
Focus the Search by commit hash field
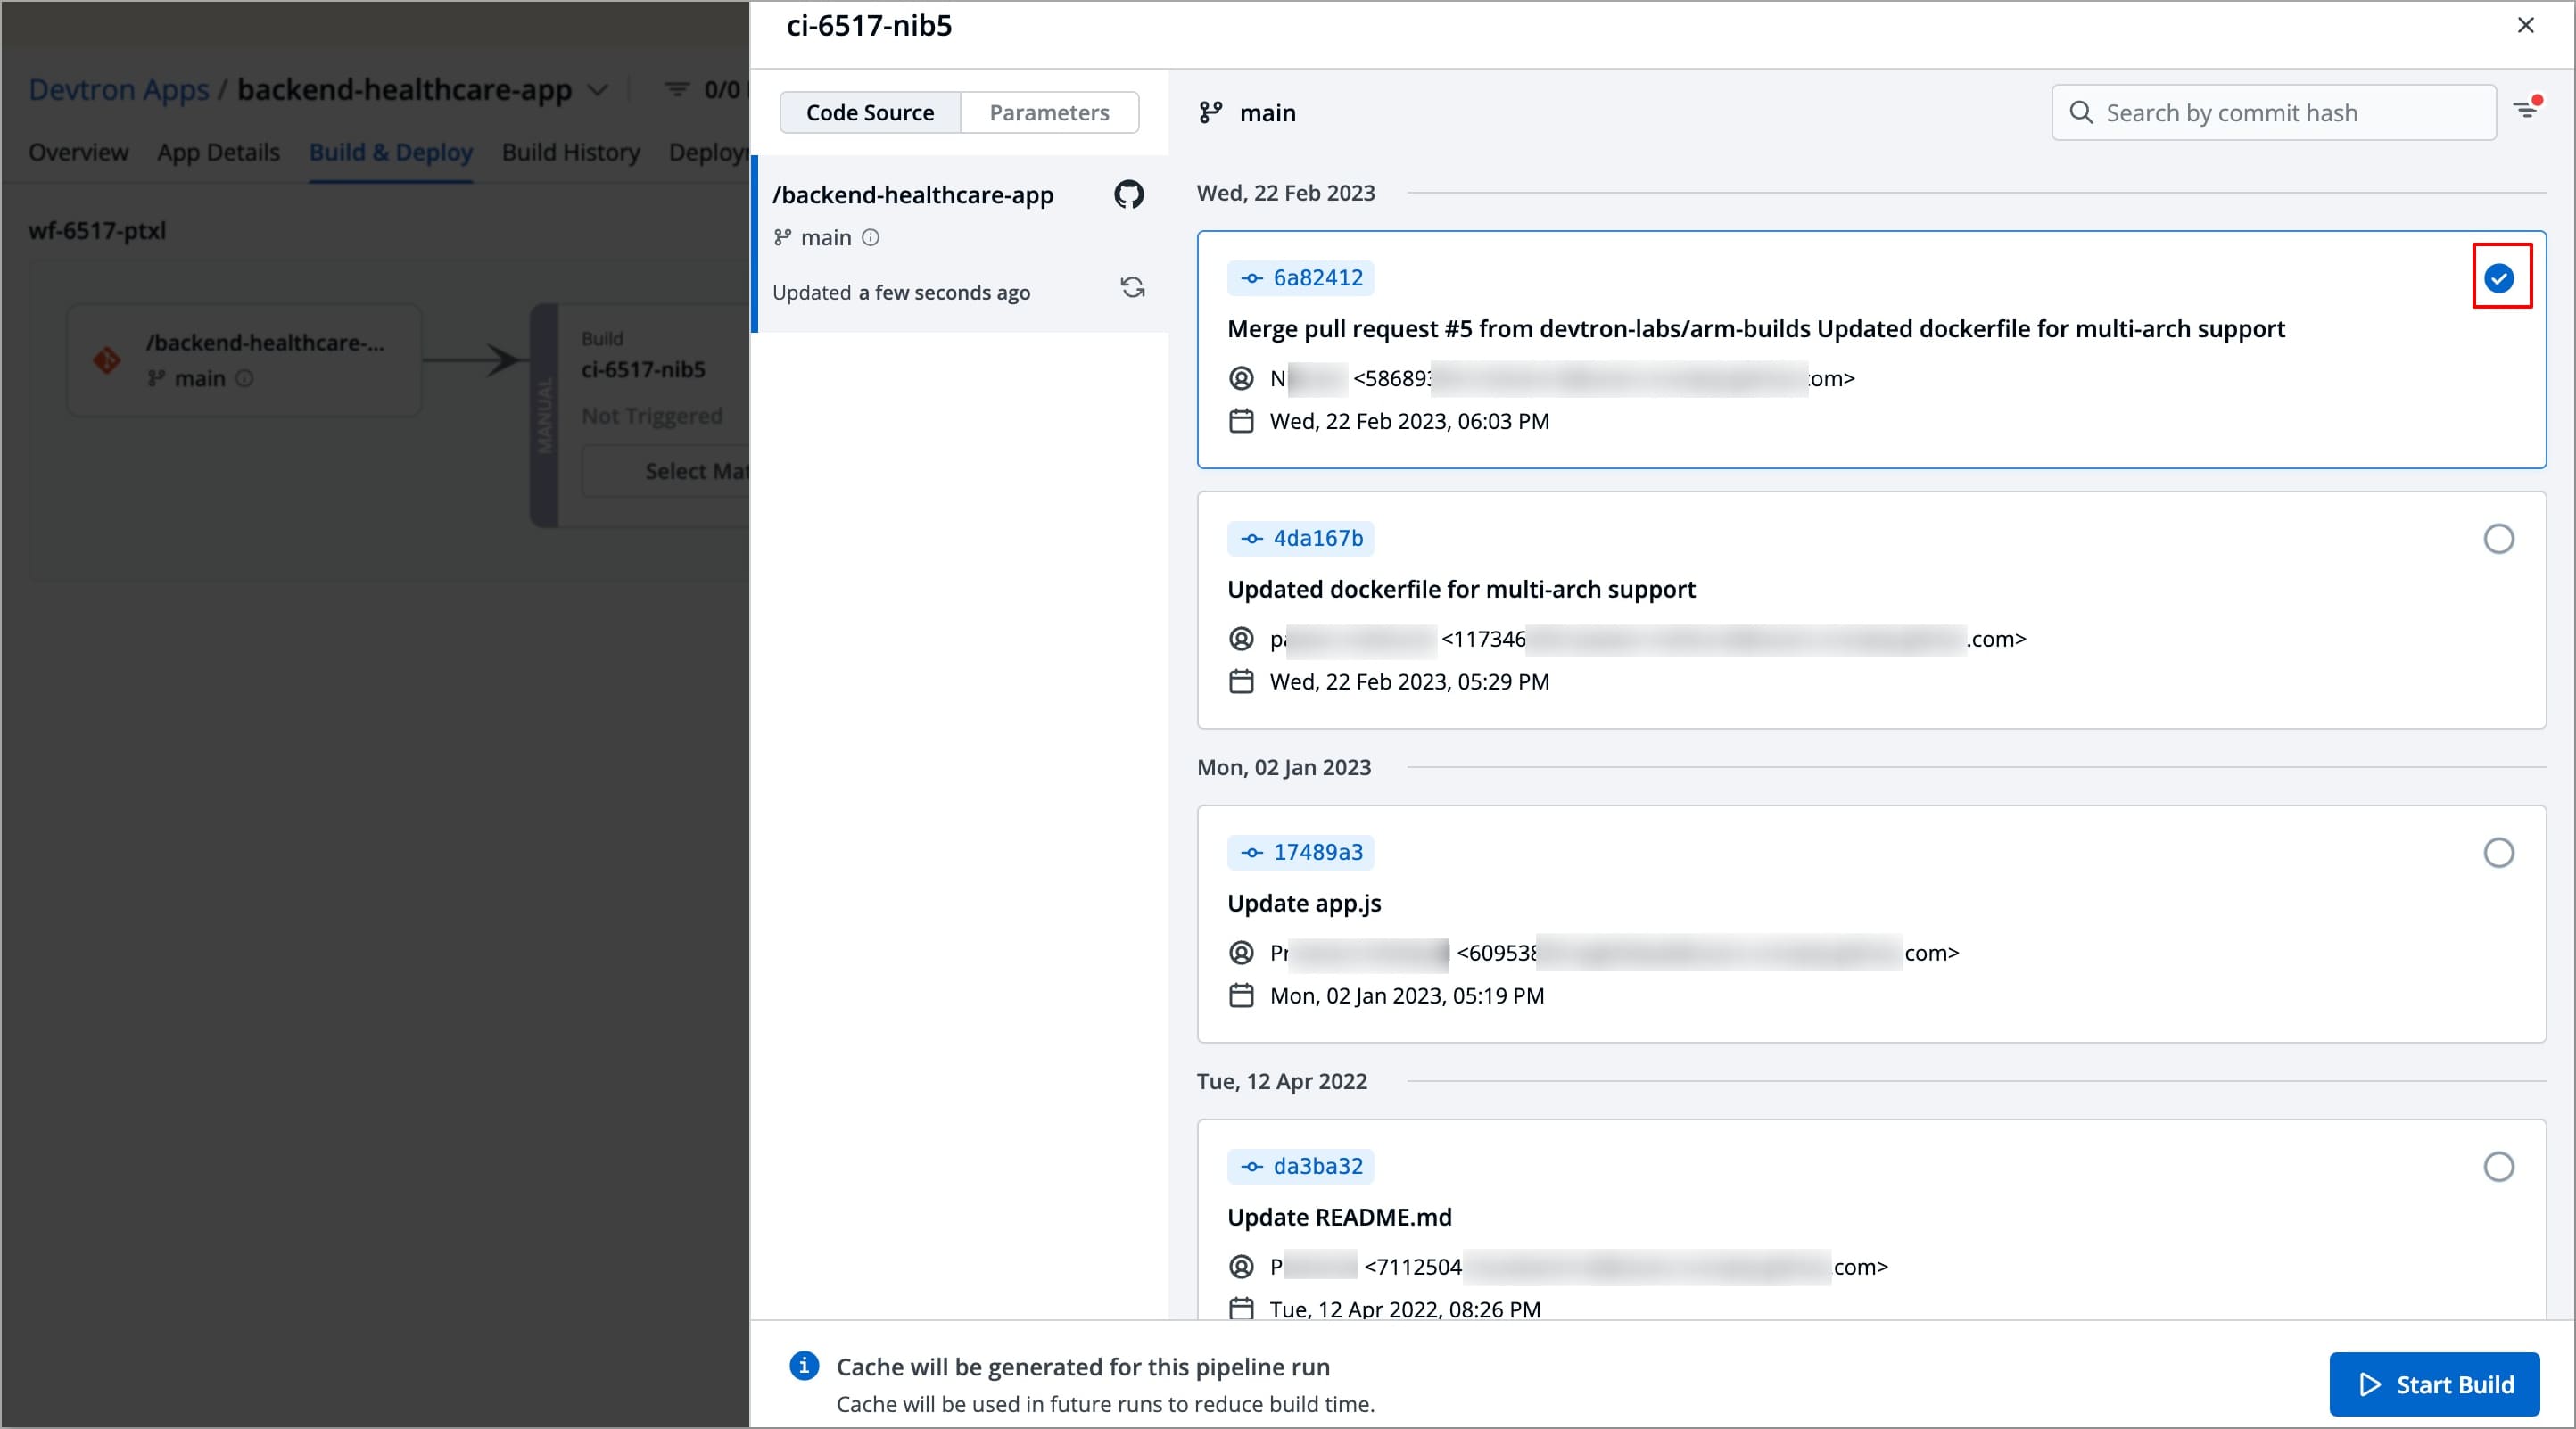coord(2274,112)
